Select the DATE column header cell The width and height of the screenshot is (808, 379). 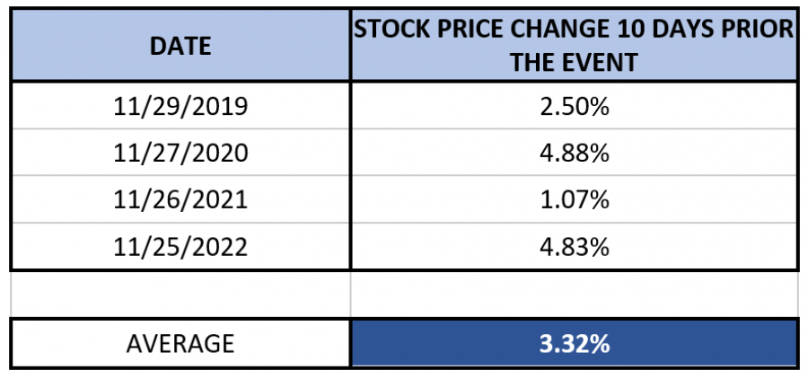coord(180,45)
